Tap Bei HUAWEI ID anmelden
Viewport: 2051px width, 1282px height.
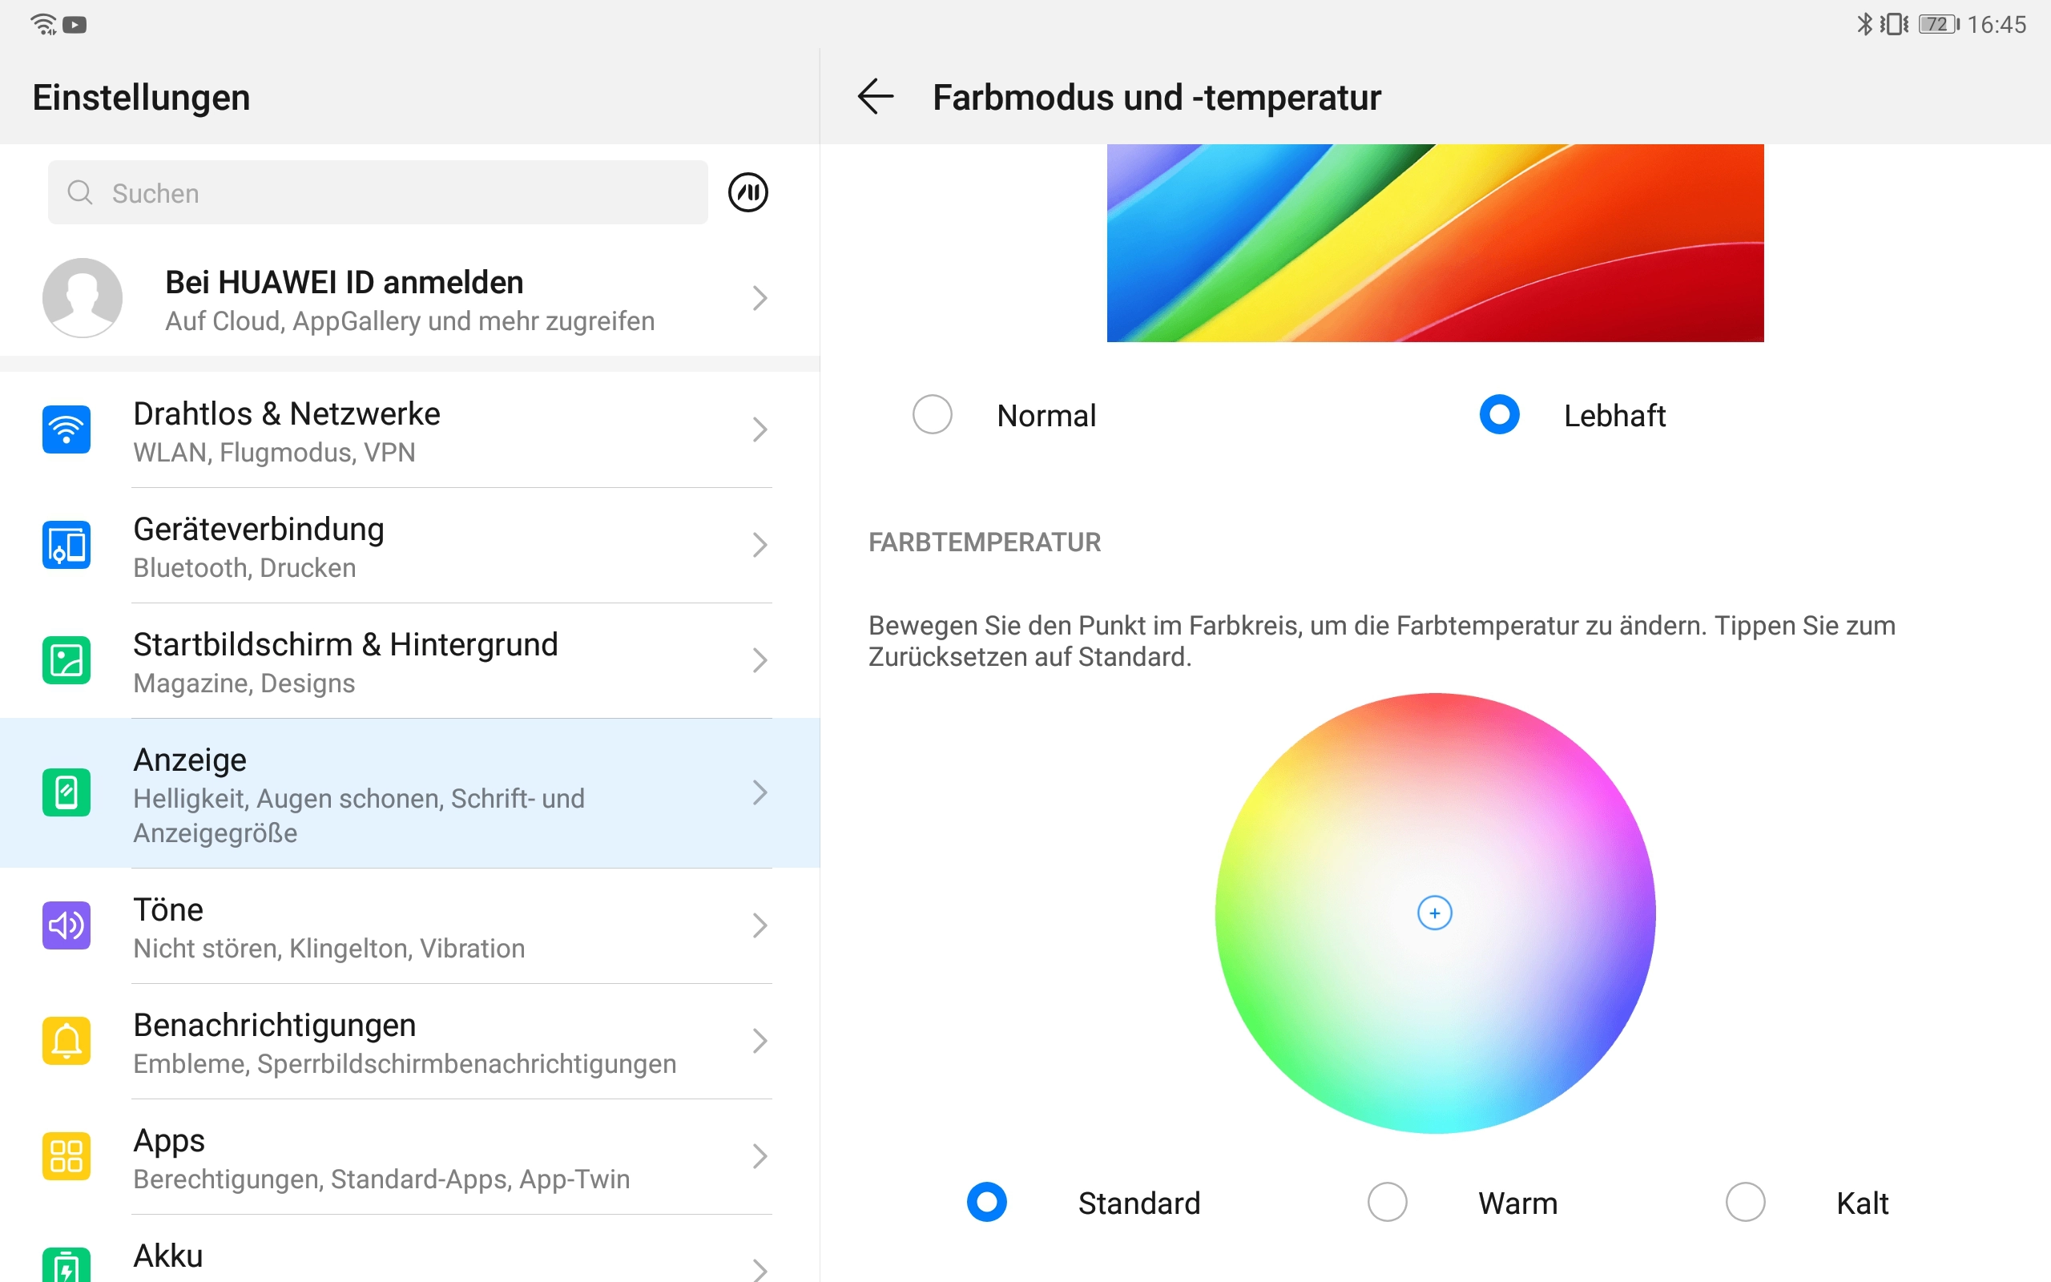[344, 282]
